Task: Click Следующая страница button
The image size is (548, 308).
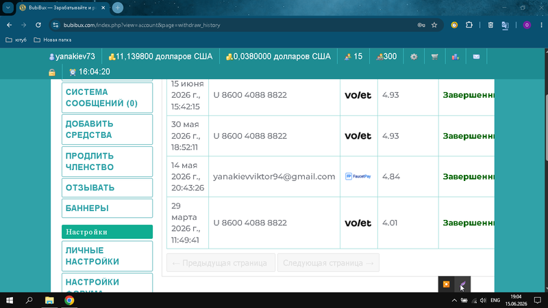Action: click(328, 263)
